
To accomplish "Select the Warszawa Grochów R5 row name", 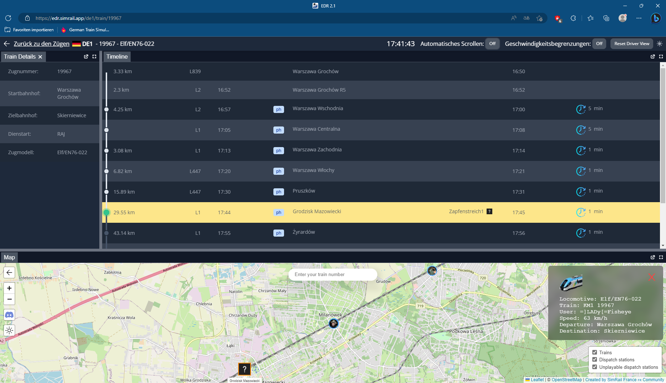I will (x=319, y=90).
